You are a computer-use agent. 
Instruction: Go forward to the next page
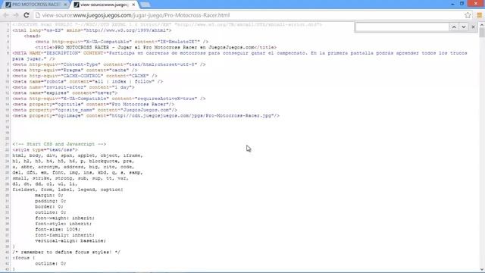(16, 15)
